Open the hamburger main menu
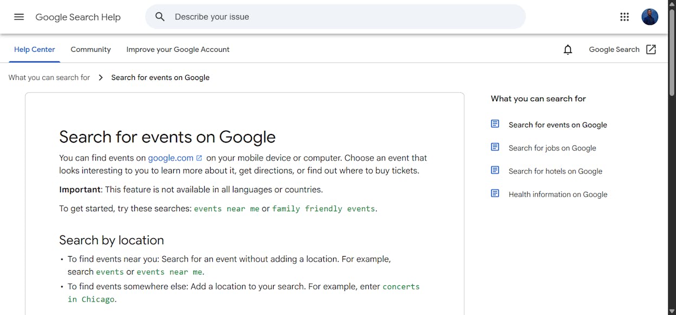676x315 pixels. (19, 17)
